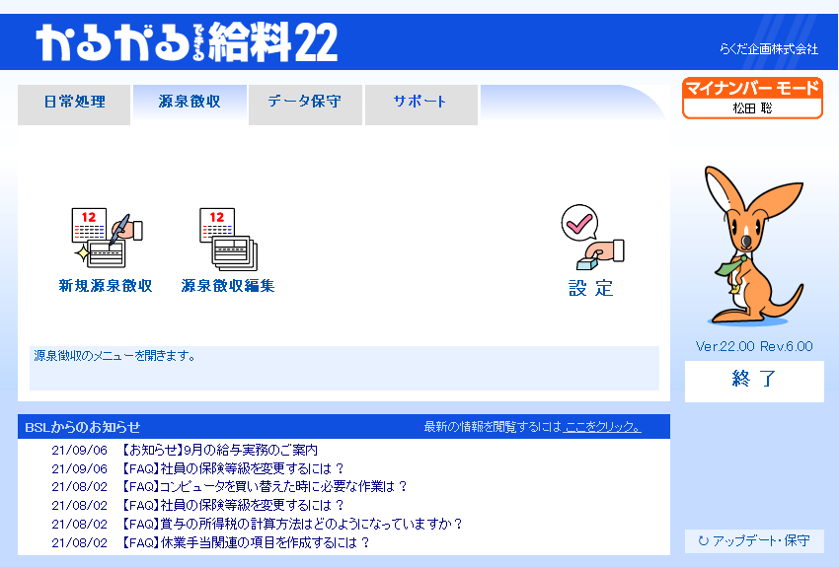
Task: Click the かるがるできる給料22 logo
Action: pyautogui.click(x=187, y=41)
